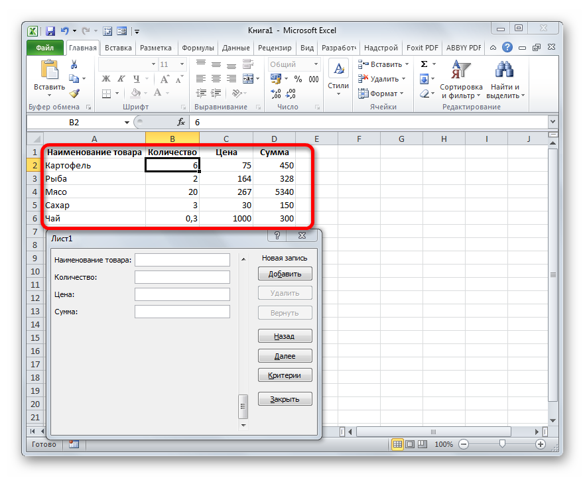Click the Save icon in quick access toolbar
Screen dimensions: 585x478
click(50, 30)
